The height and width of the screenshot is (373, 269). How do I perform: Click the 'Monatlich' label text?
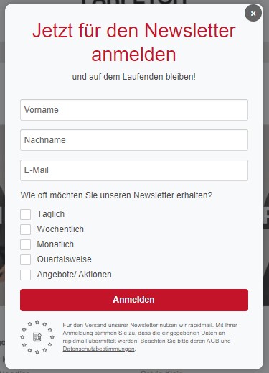[x=55, y=244]
